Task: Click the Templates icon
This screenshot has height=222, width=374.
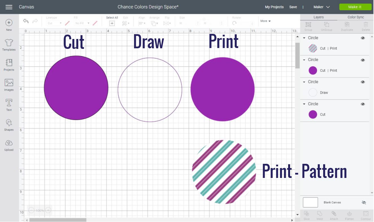Action: 9,45
